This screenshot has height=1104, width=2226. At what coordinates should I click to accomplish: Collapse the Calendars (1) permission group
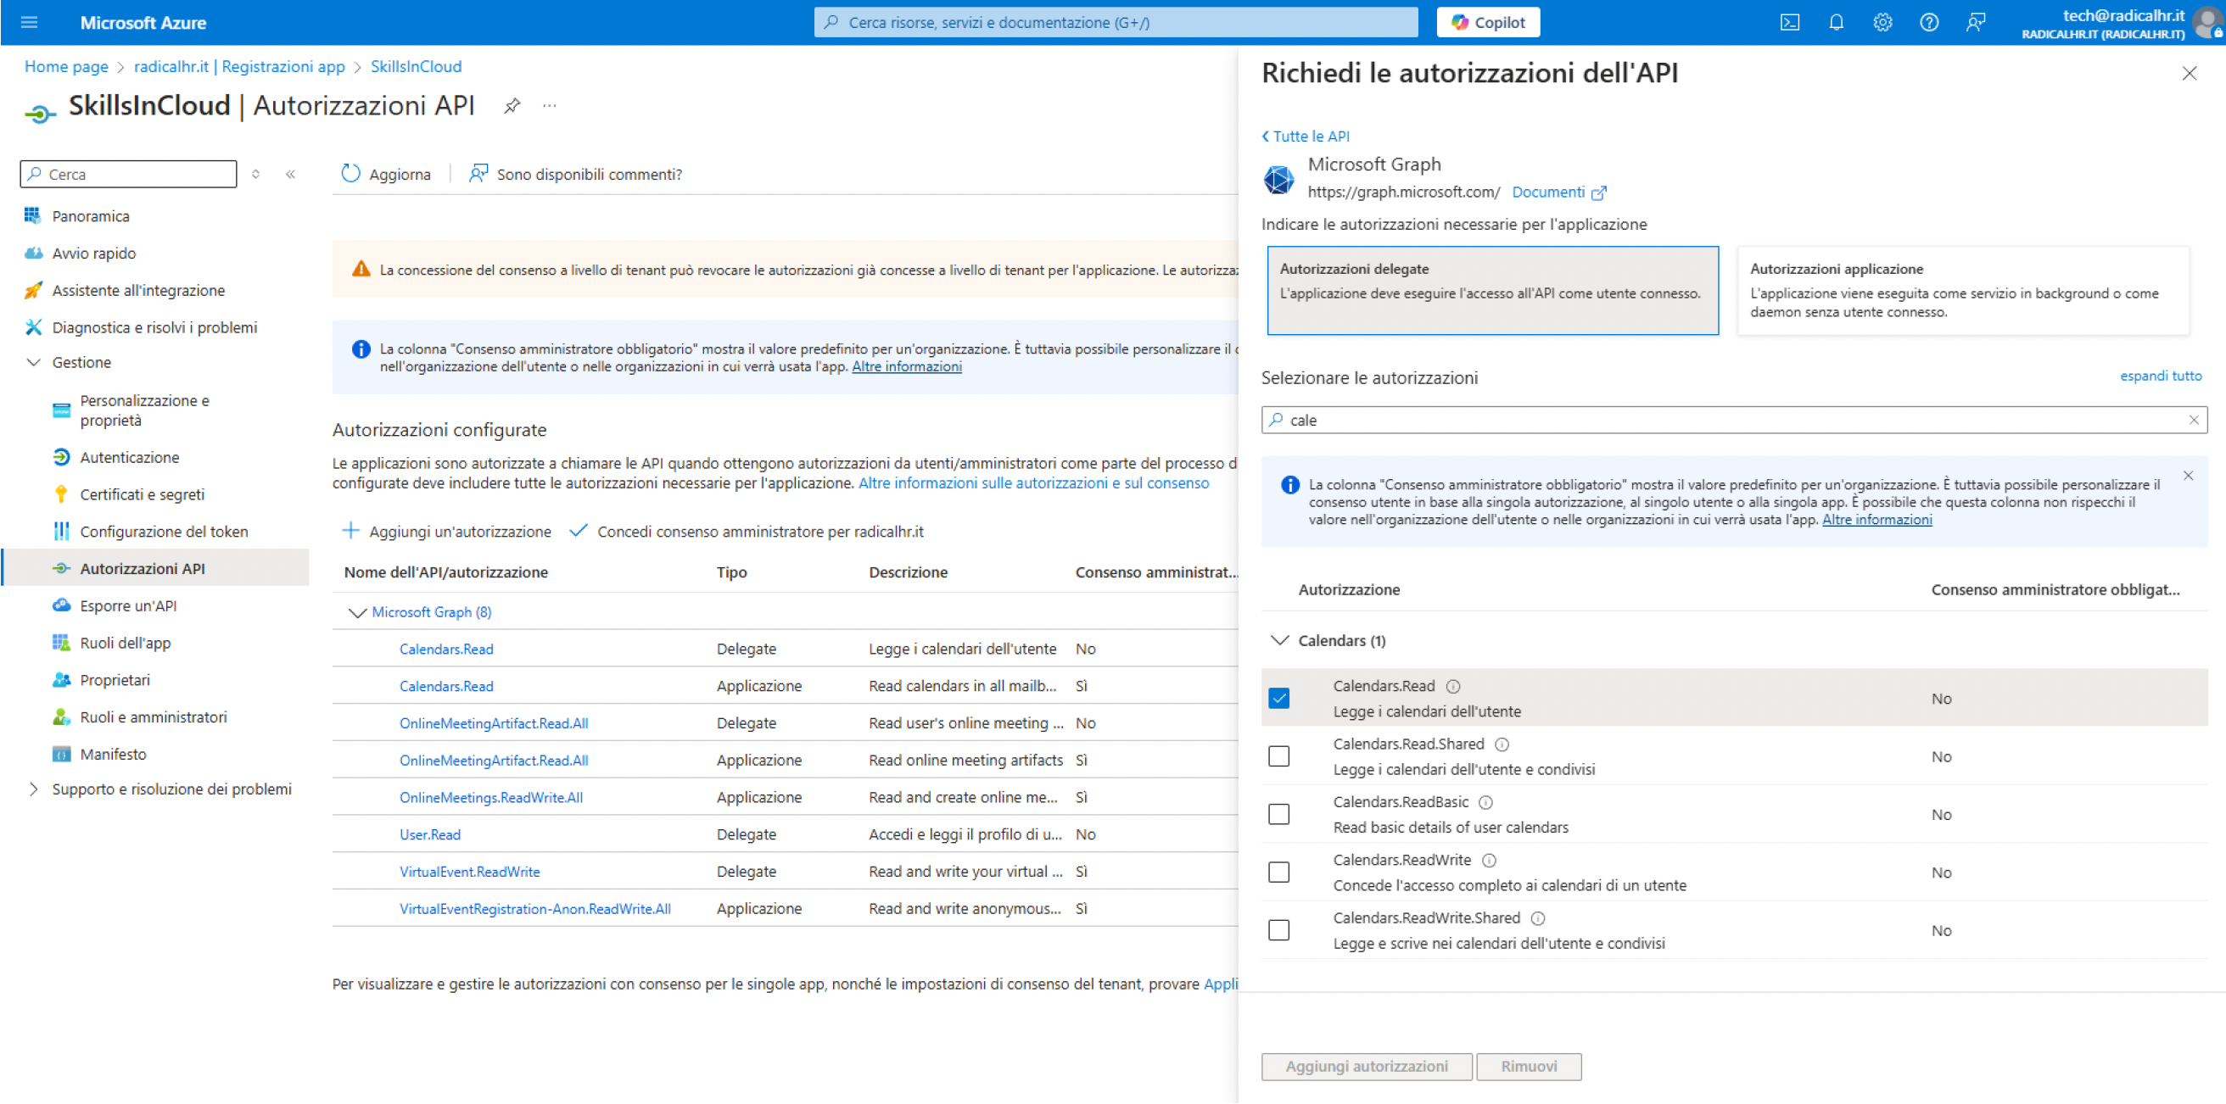point(1280,641)
